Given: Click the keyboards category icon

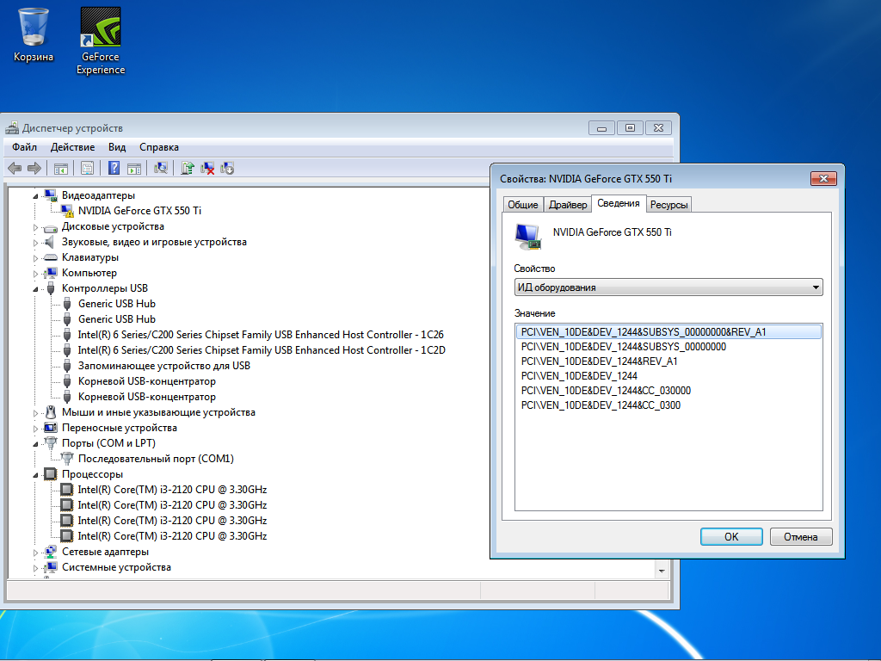Looking at the screenshot, I should (51, 257).
